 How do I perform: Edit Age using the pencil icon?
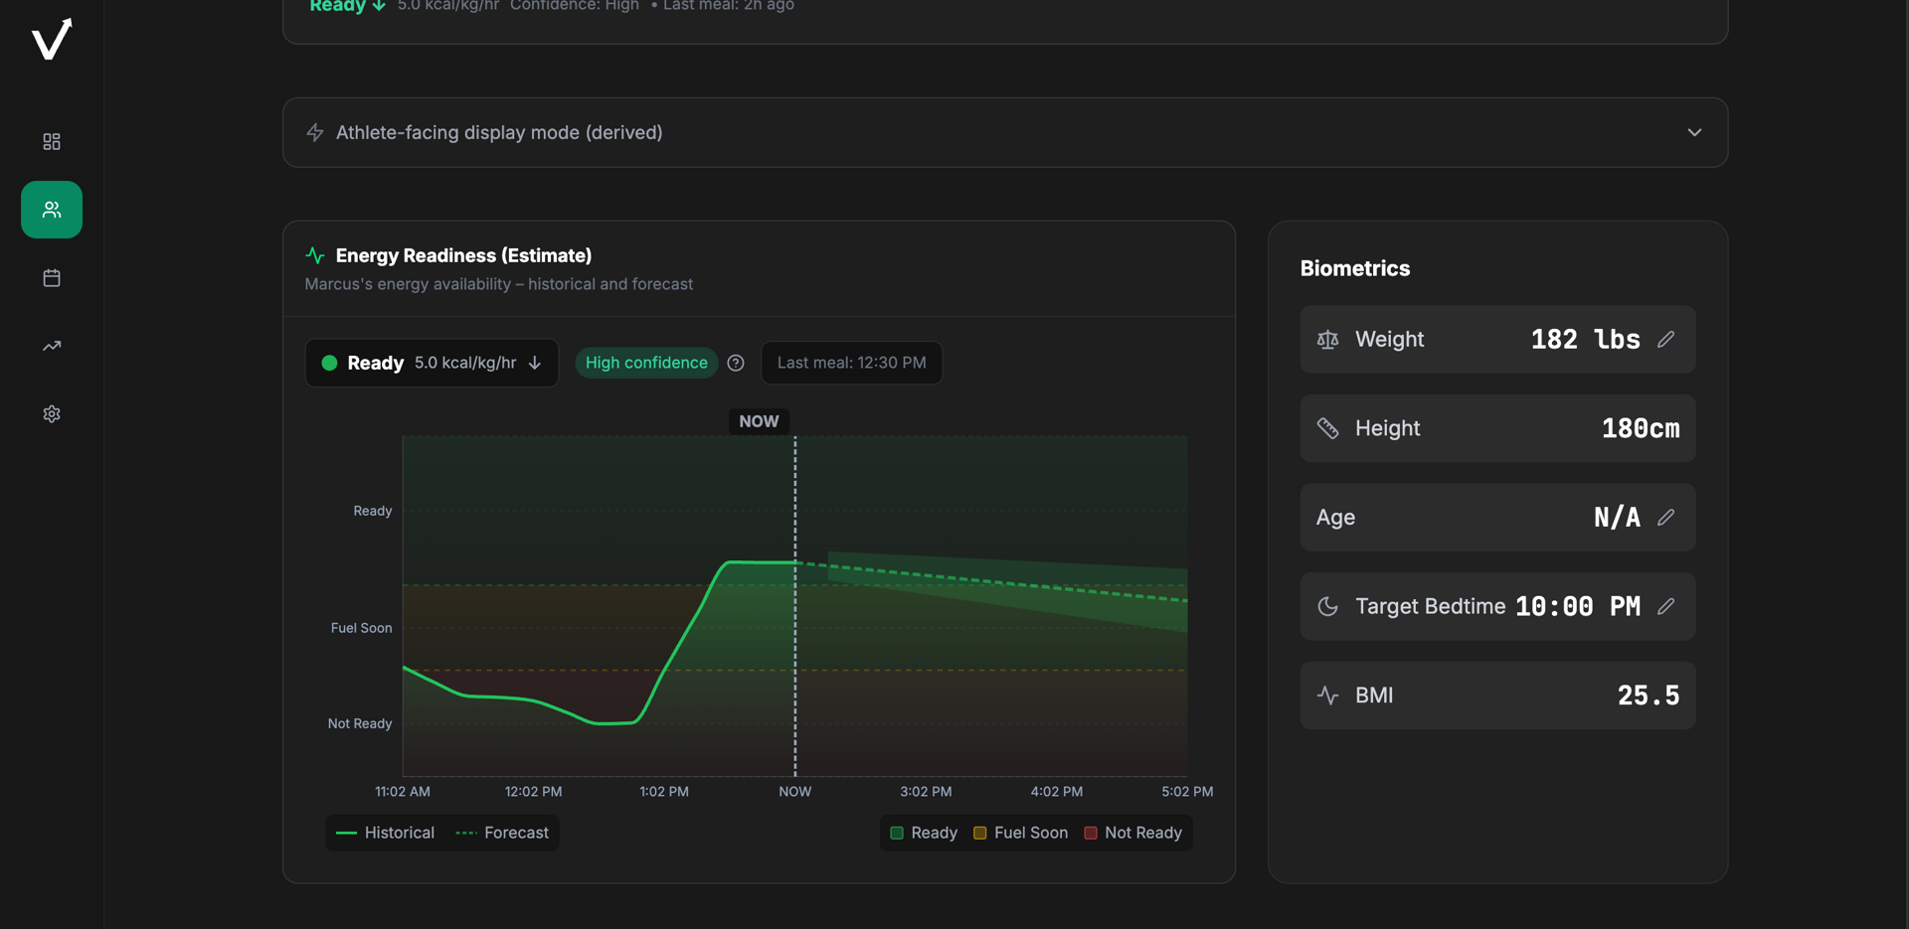(1665, 518)
